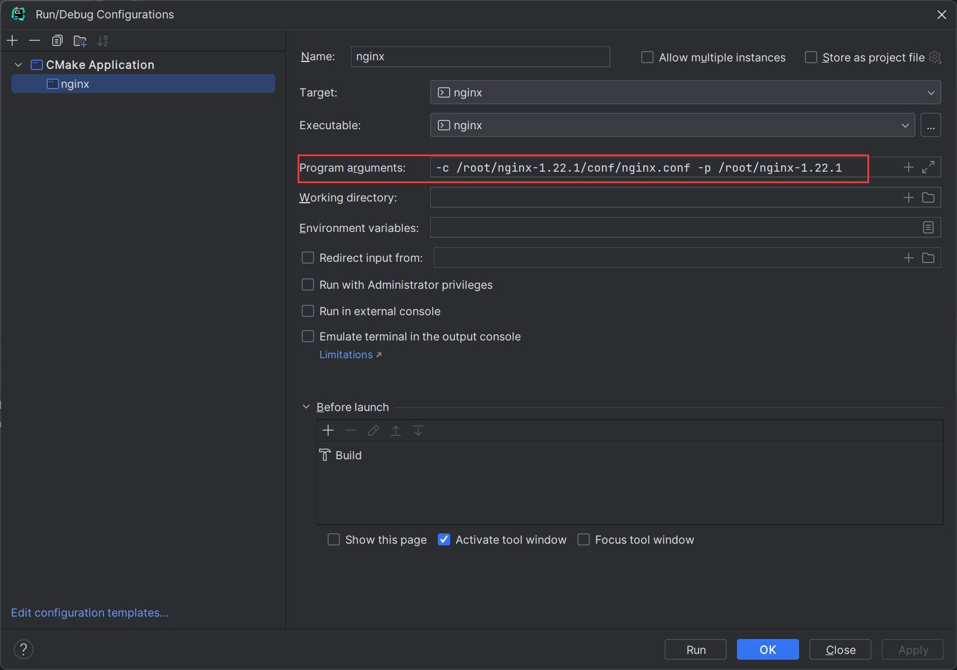Move Before launch task down
The image size is (957, 670).
(418, 430)
